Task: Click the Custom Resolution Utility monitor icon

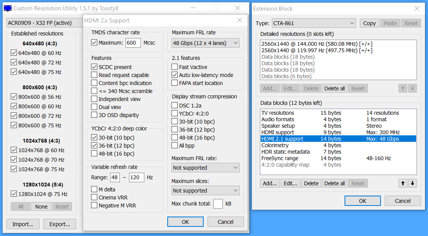Action: [8, 8]
